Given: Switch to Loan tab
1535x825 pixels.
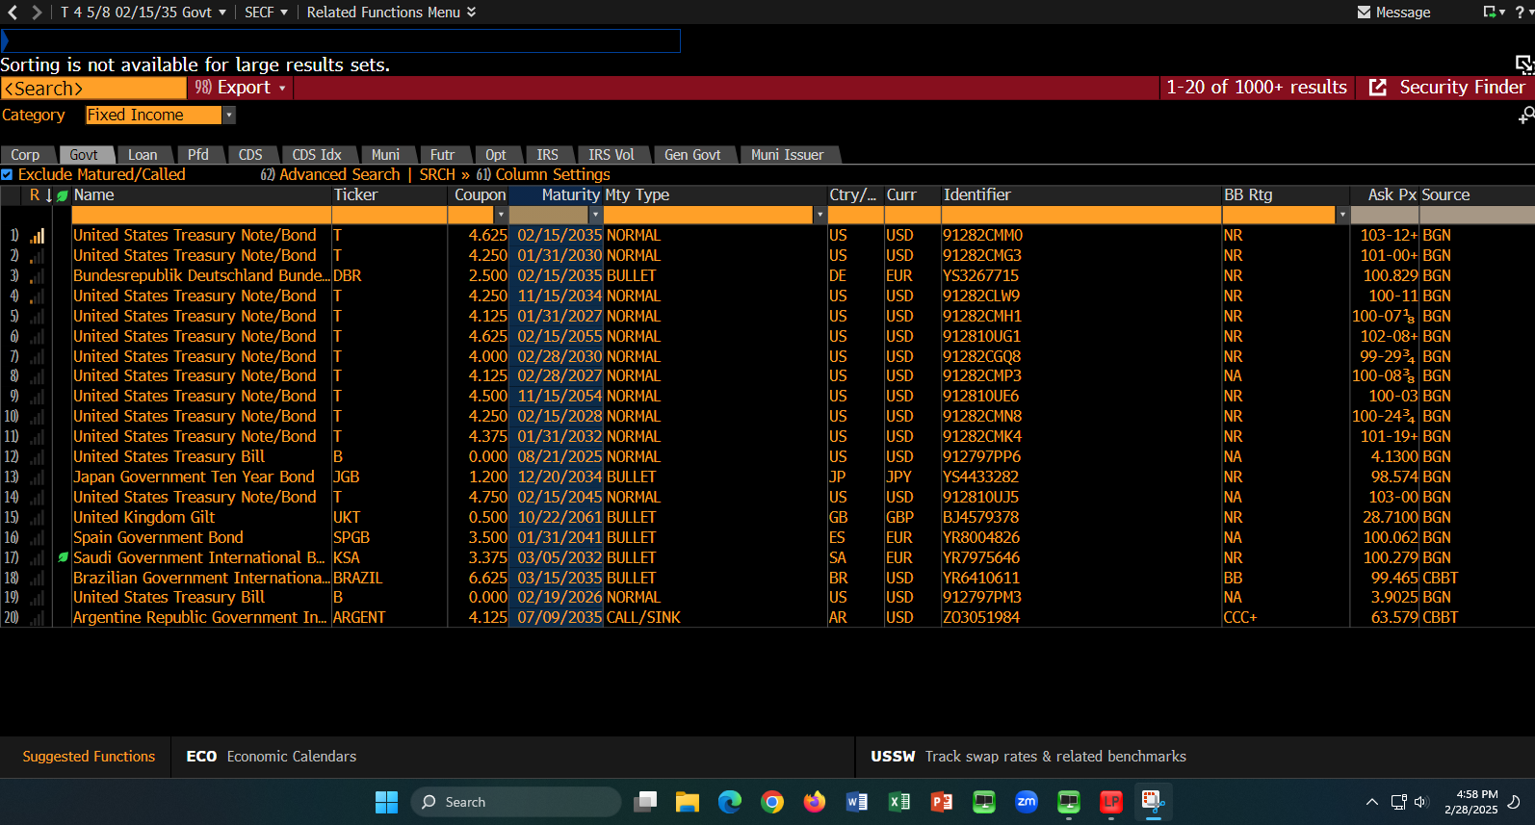Looking at the screenshot, I should 143,154.
